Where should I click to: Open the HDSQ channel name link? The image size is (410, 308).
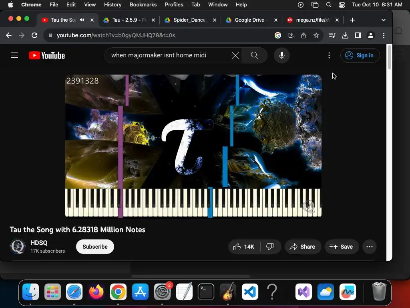pyautogui.click(x=39, y=243)
